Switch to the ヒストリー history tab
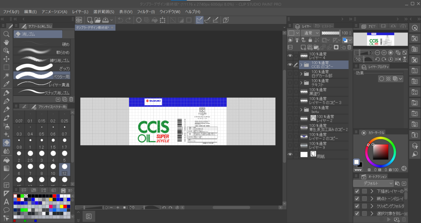421x223 pixels. click(x=325, y=26)
